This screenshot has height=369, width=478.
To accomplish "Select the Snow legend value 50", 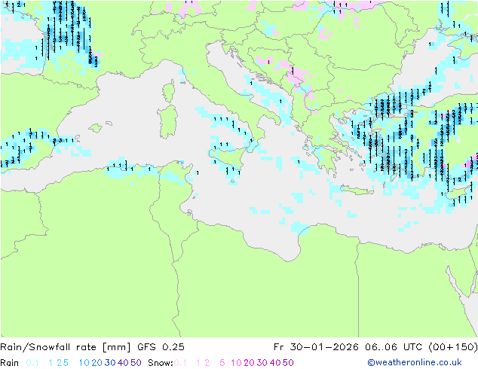I will pyautogui.click(x=288, y=363).
